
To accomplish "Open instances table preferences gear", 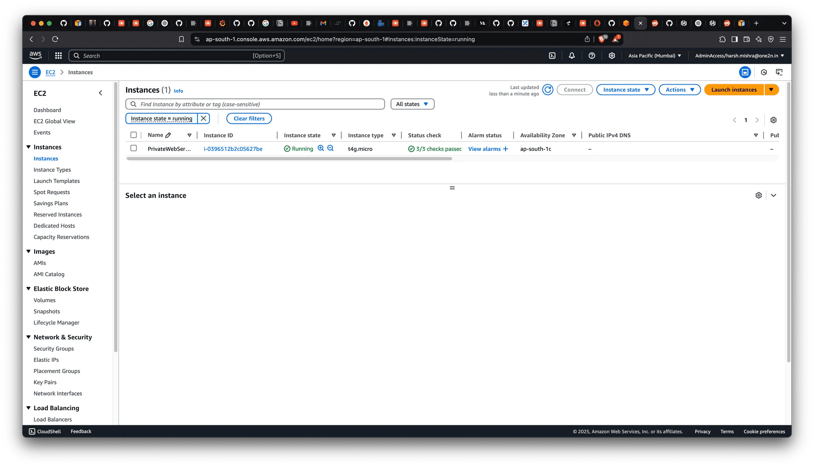I will [773, 120].
